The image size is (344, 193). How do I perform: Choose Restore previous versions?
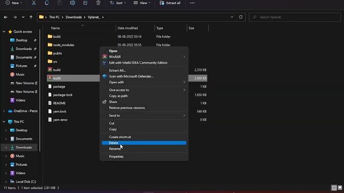click(x=144, y=108)
